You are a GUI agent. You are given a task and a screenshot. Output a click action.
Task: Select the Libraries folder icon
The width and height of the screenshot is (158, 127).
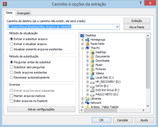(87, 99)
